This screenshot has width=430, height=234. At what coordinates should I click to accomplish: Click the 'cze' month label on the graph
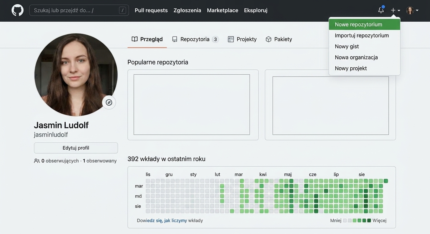313,174
